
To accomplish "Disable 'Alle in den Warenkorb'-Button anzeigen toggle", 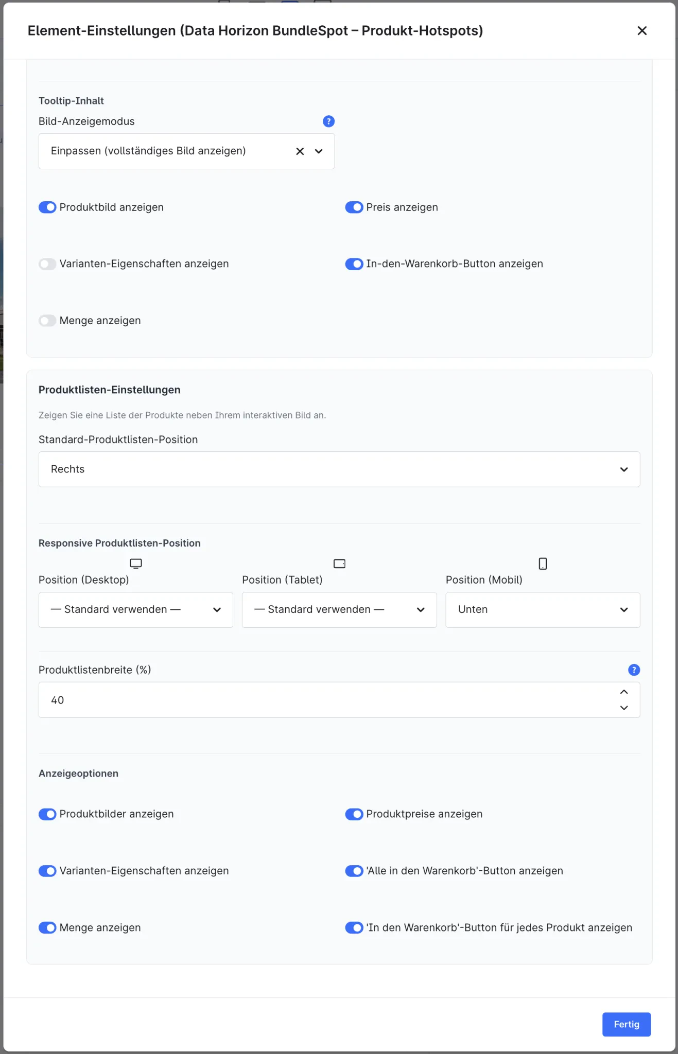I will point(354,871).
